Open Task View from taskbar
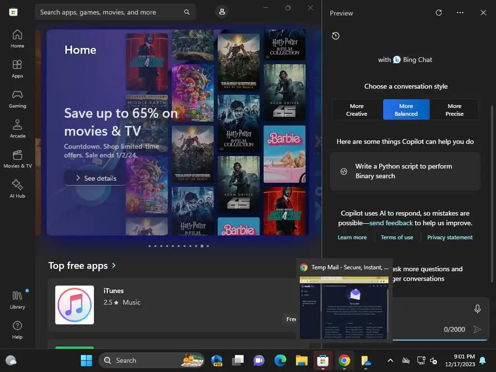Image resolution: width=496 pixels, height=372 pixels. pos(238,360)
